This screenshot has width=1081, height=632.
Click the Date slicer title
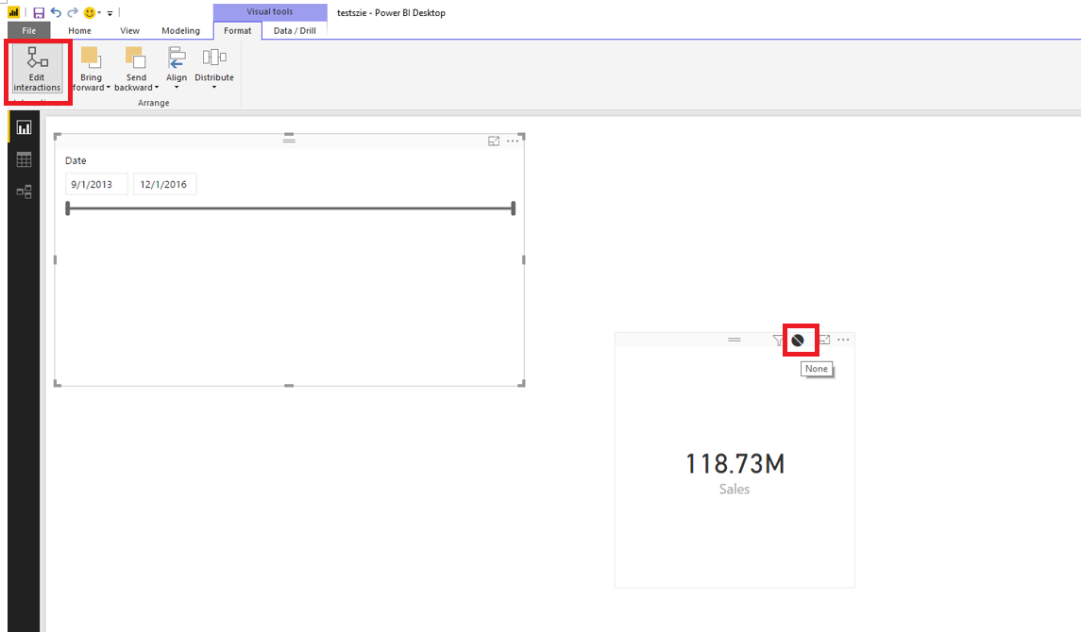pyautogui.click(x=76, y=160)
